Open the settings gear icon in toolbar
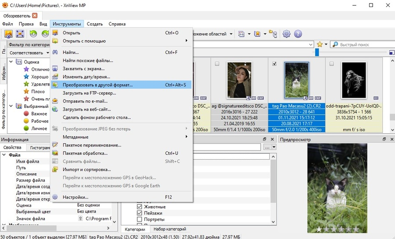 pyautogui.click(x=287, y=34)
